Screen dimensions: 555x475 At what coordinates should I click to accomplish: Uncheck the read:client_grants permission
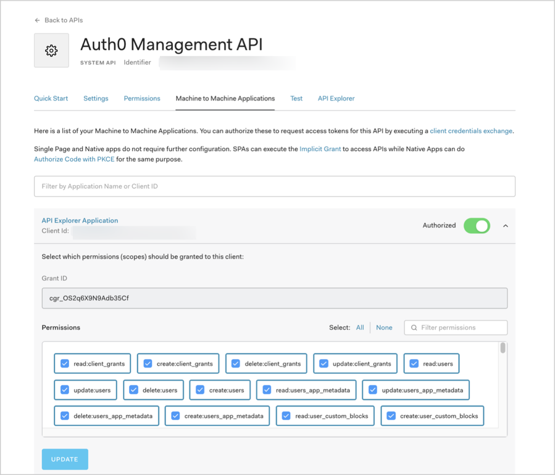(x=65, y=363)
